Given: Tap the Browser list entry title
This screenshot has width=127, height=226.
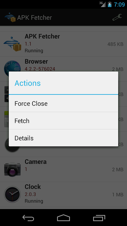Looking at the screenshot, I should pos(36,62).
